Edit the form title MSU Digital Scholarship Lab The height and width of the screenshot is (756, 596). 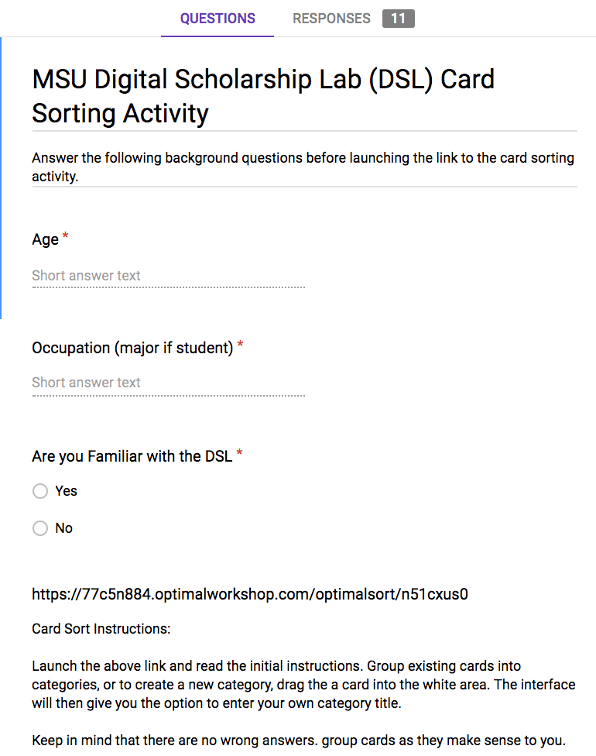[x=263, y=96]
